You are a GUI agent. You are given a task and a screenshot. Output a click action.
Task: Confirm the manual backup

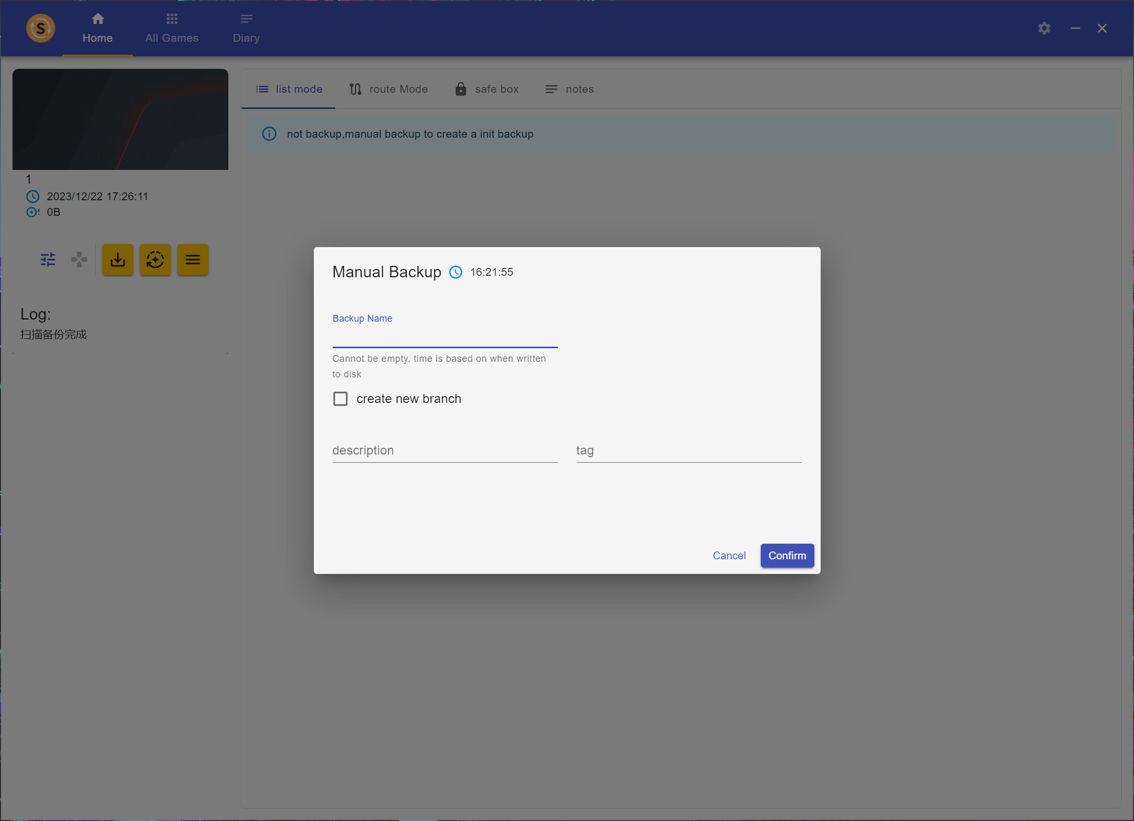pos(787,556)
